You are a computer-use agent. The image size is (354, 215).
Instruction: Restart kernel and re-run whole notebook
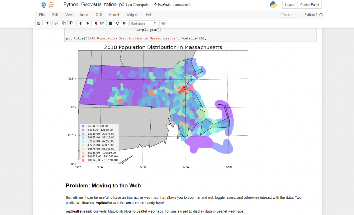pos(124,23)
